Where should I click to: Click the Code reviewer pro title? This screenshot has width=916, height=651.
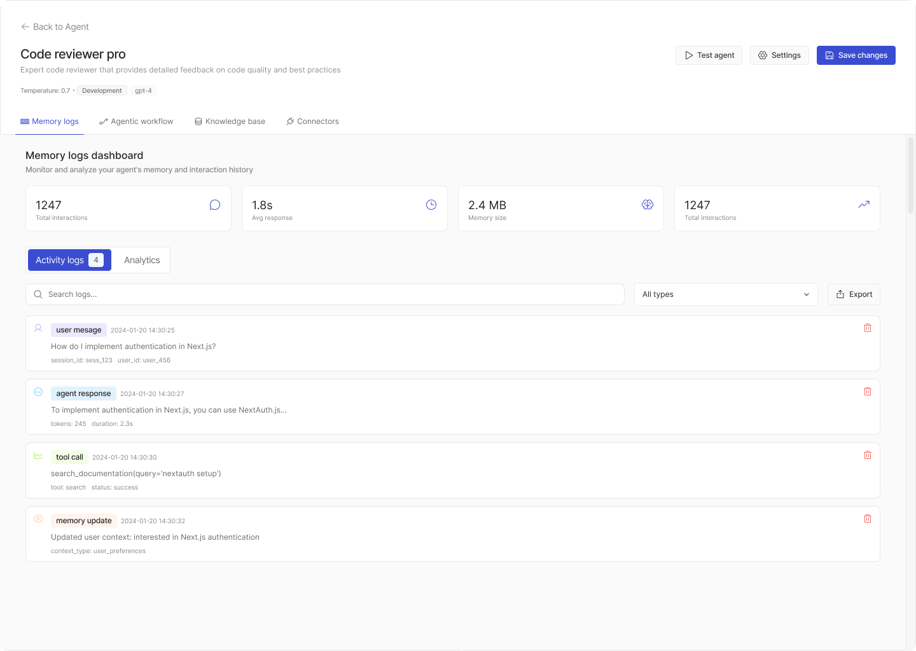click(x=73, y=54)
